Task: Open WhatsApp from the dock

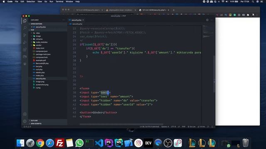Action: pyautogui.click(x=79, y=143)
